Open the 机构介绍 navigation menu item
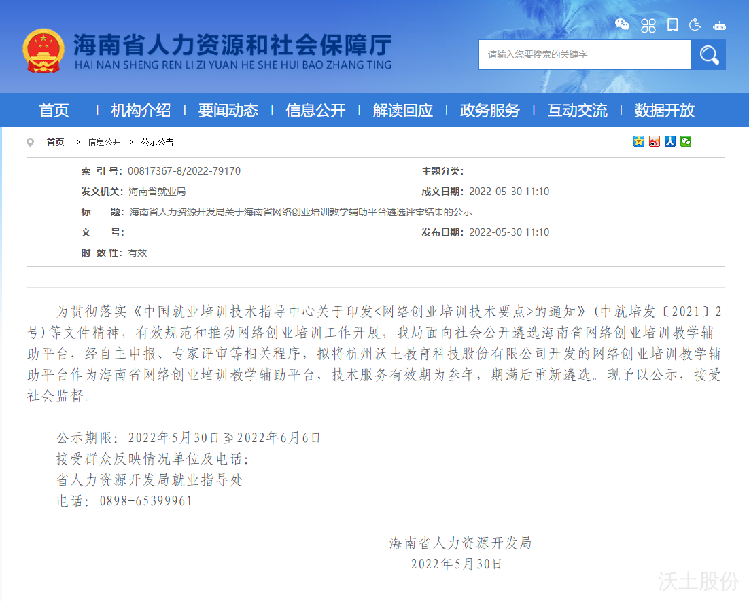Screen dimensions: 749x601 (141, 110)
